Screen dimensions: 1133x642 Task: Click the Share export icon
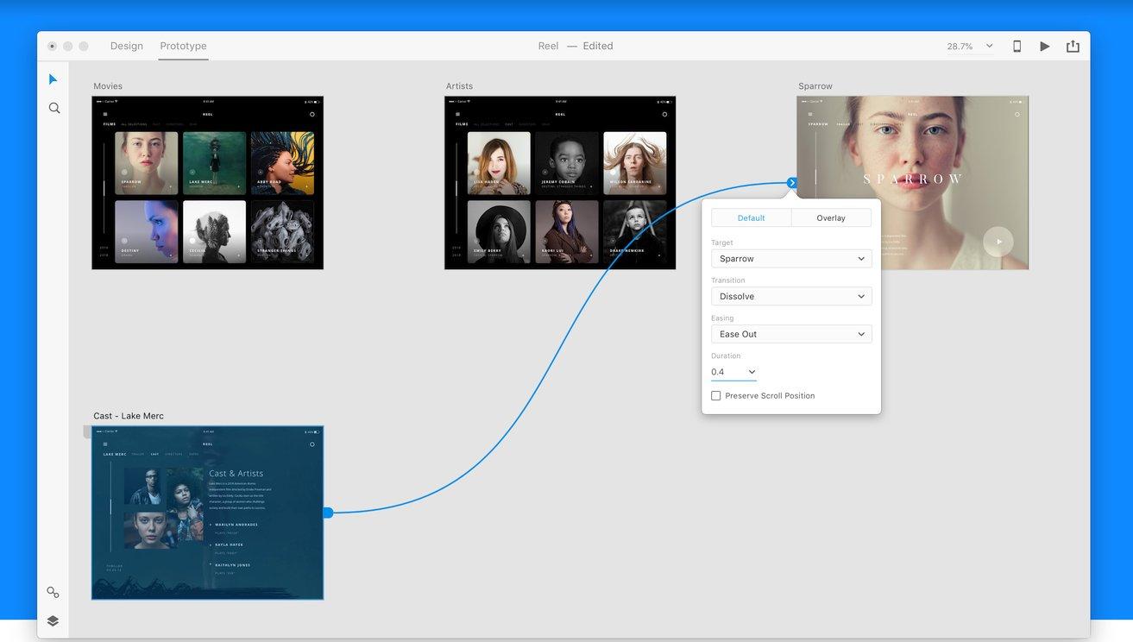[1073, 47]
